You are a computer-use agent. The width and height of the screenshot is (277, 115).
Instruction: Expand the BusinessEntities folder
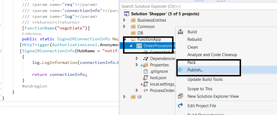pyautogui.click(x=124, y=20)
